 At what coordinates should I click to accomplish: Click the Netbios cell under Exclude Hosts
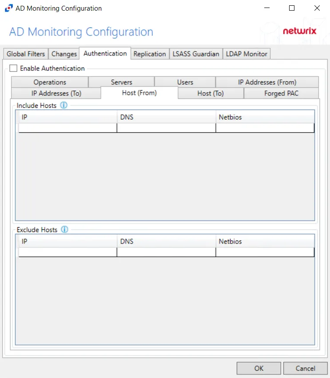coord(265,252)
